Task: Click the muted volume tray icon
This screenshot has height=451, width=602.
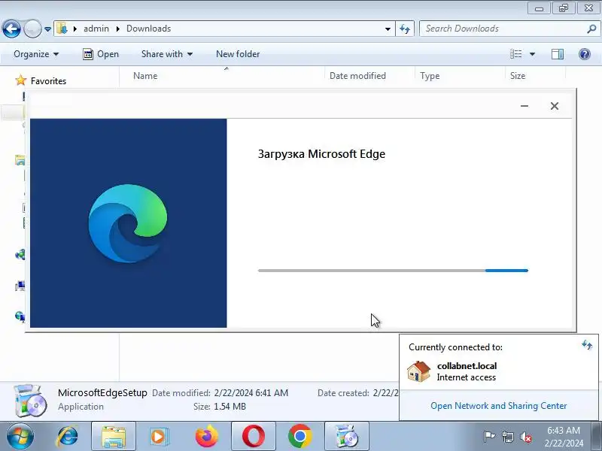Action: (526, 437)
